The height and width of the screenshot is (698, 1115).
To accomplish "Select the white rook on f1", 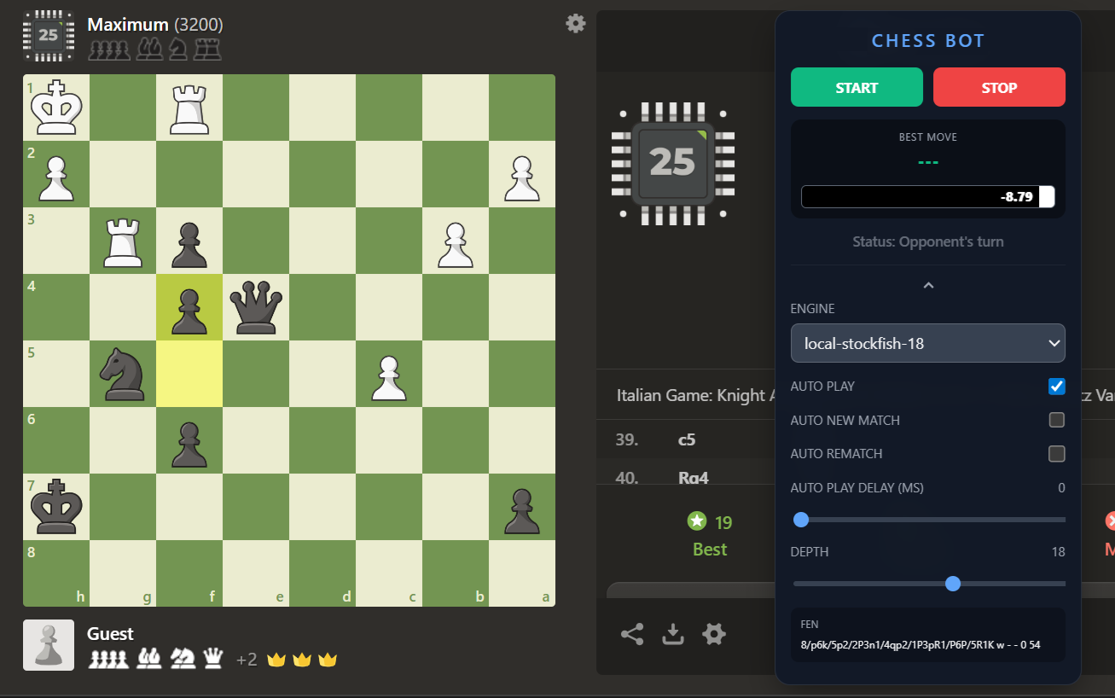I will point(189,108).
